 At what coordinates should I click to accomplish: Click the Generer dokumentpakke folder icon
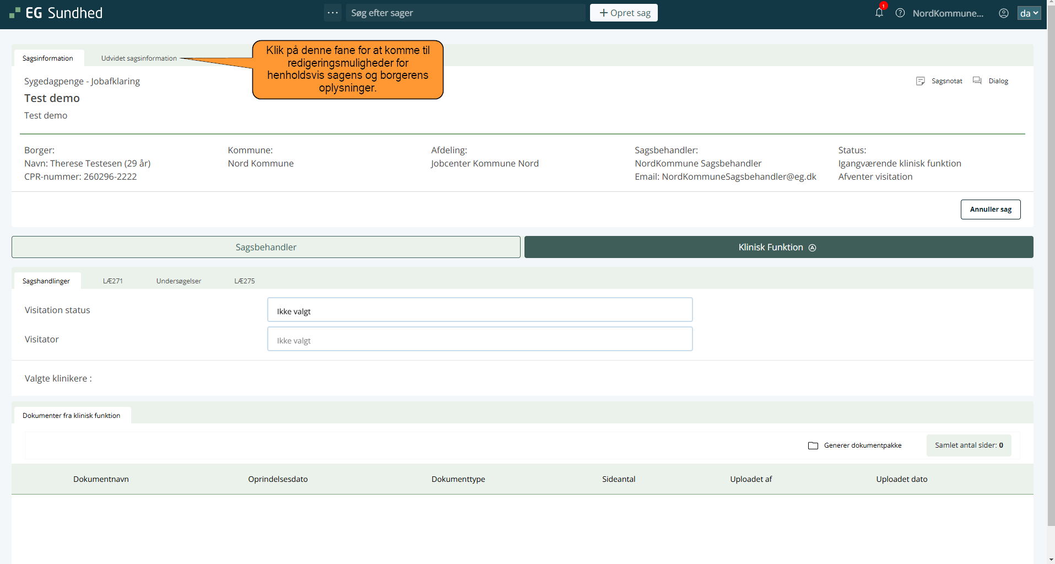[x=813, y=445]
